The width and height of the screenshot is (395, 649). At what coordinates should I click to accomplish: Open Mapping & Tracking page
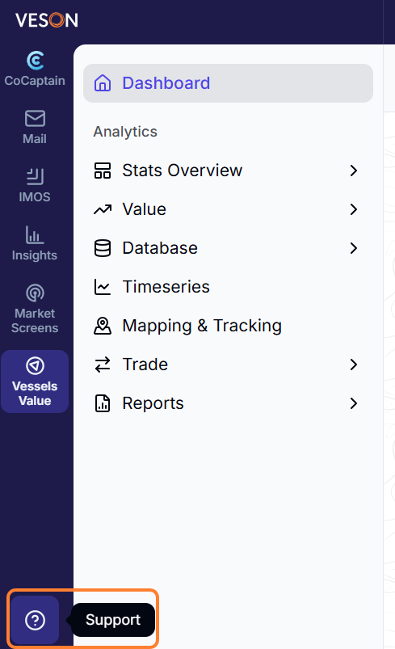pos(228,326)
